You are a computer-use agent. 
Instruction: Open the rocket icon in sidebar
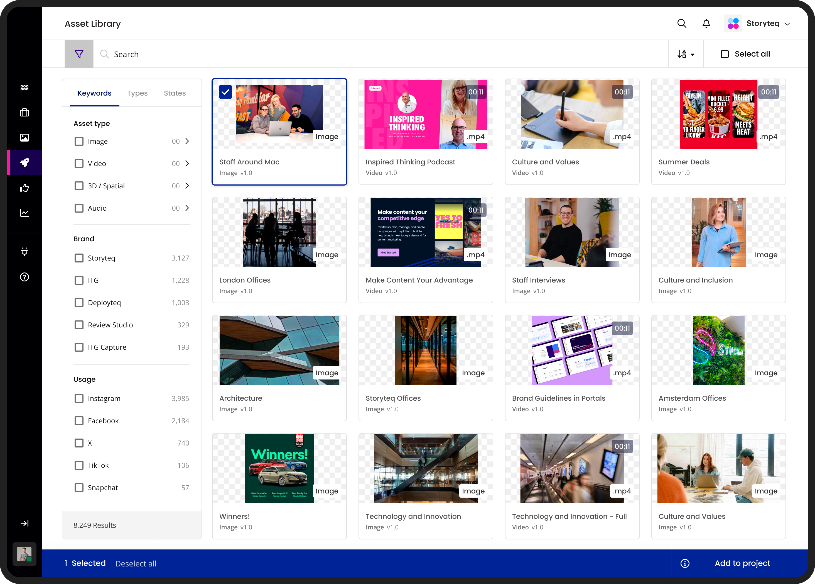point(24,162)
